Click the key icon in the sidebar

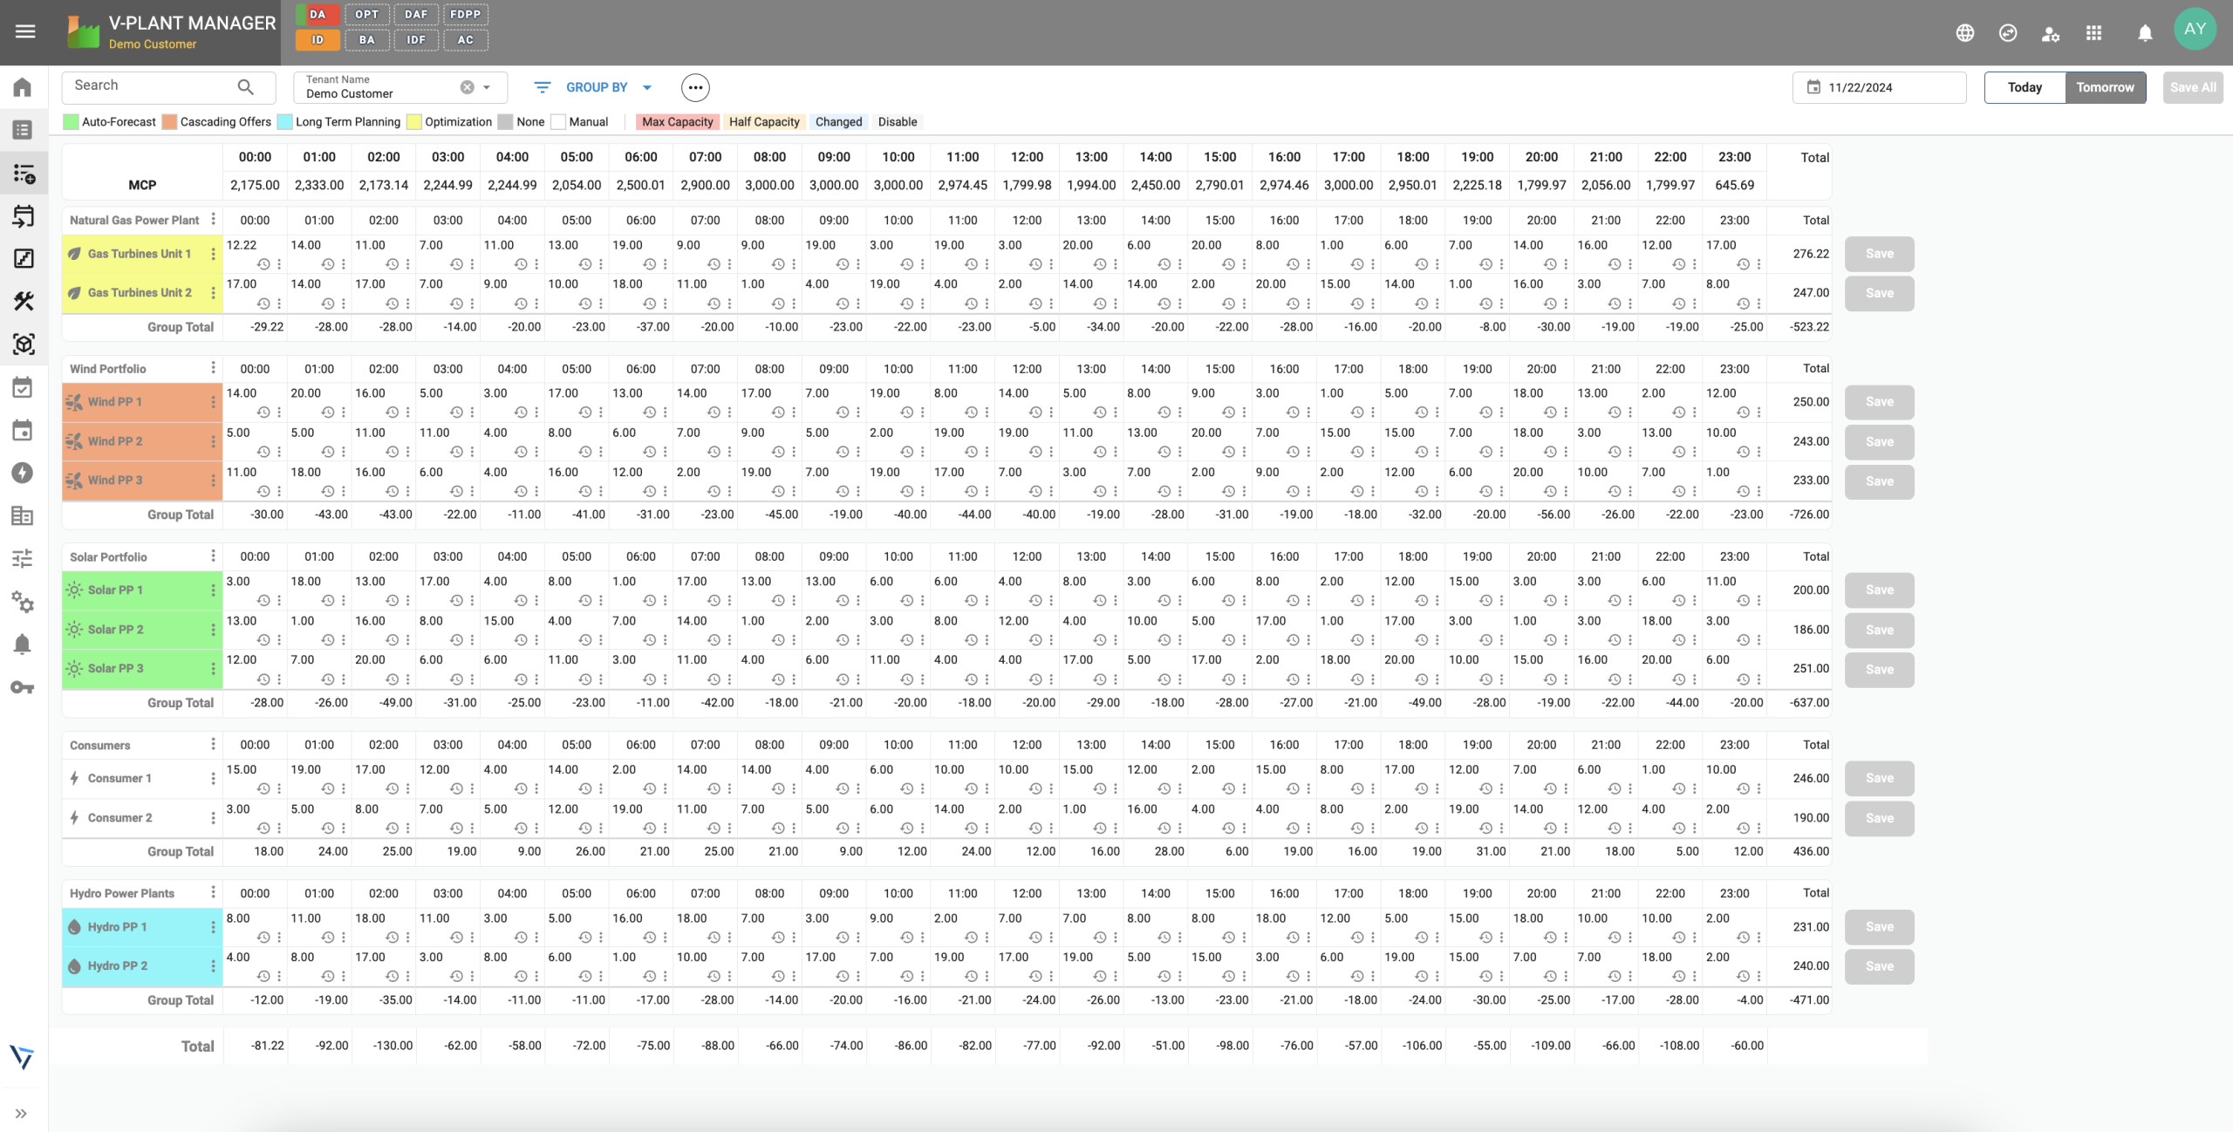pos(23,687)
